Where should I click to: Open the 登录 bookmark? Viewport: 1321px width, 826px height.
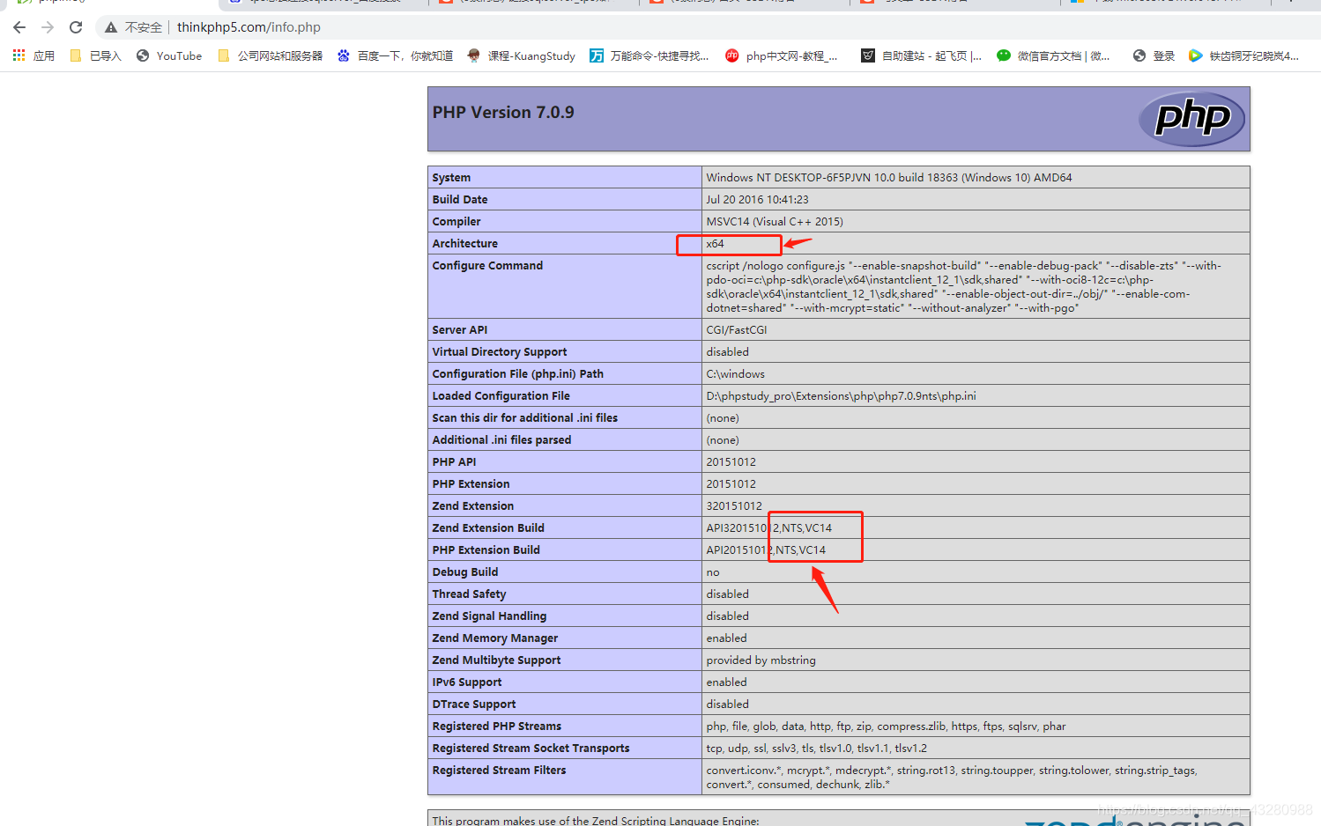pos(1154,55)
